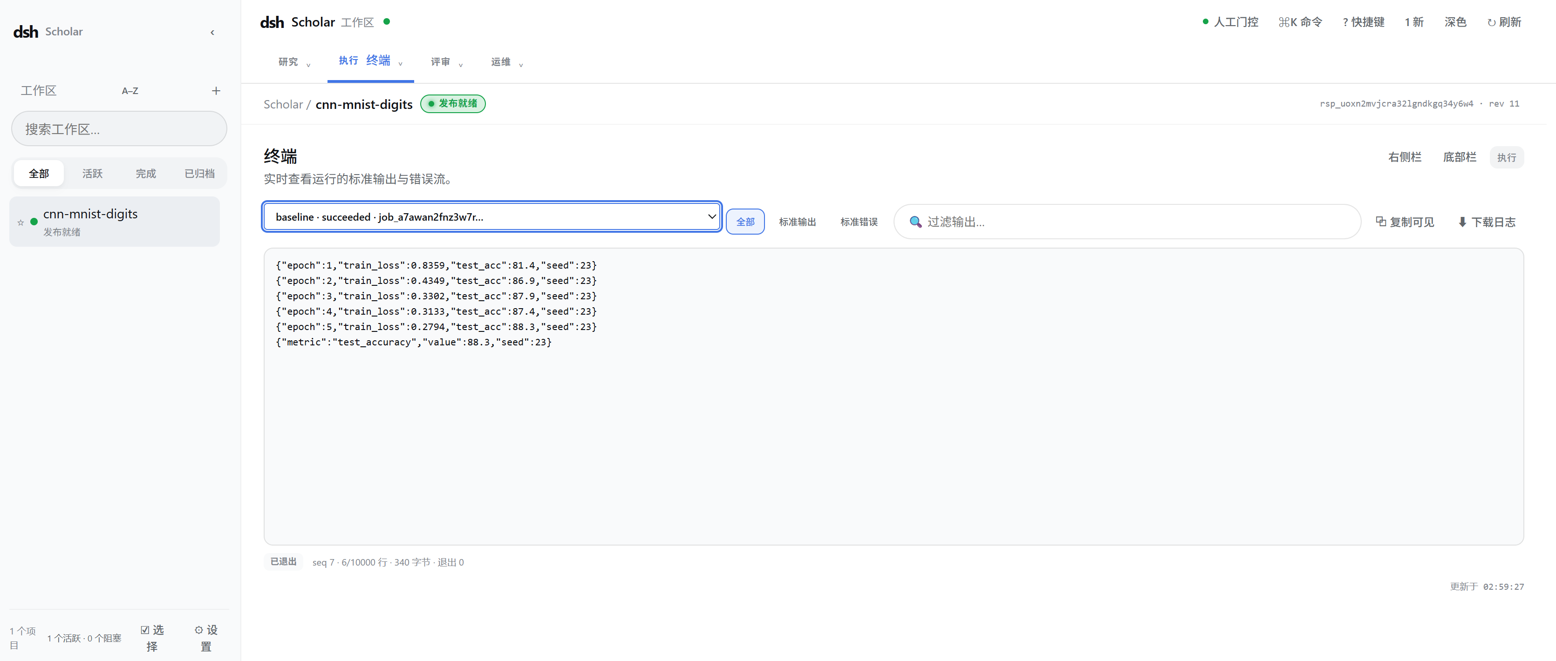
Task: Select the 完成 workspace filter tab
Action: 145,173
